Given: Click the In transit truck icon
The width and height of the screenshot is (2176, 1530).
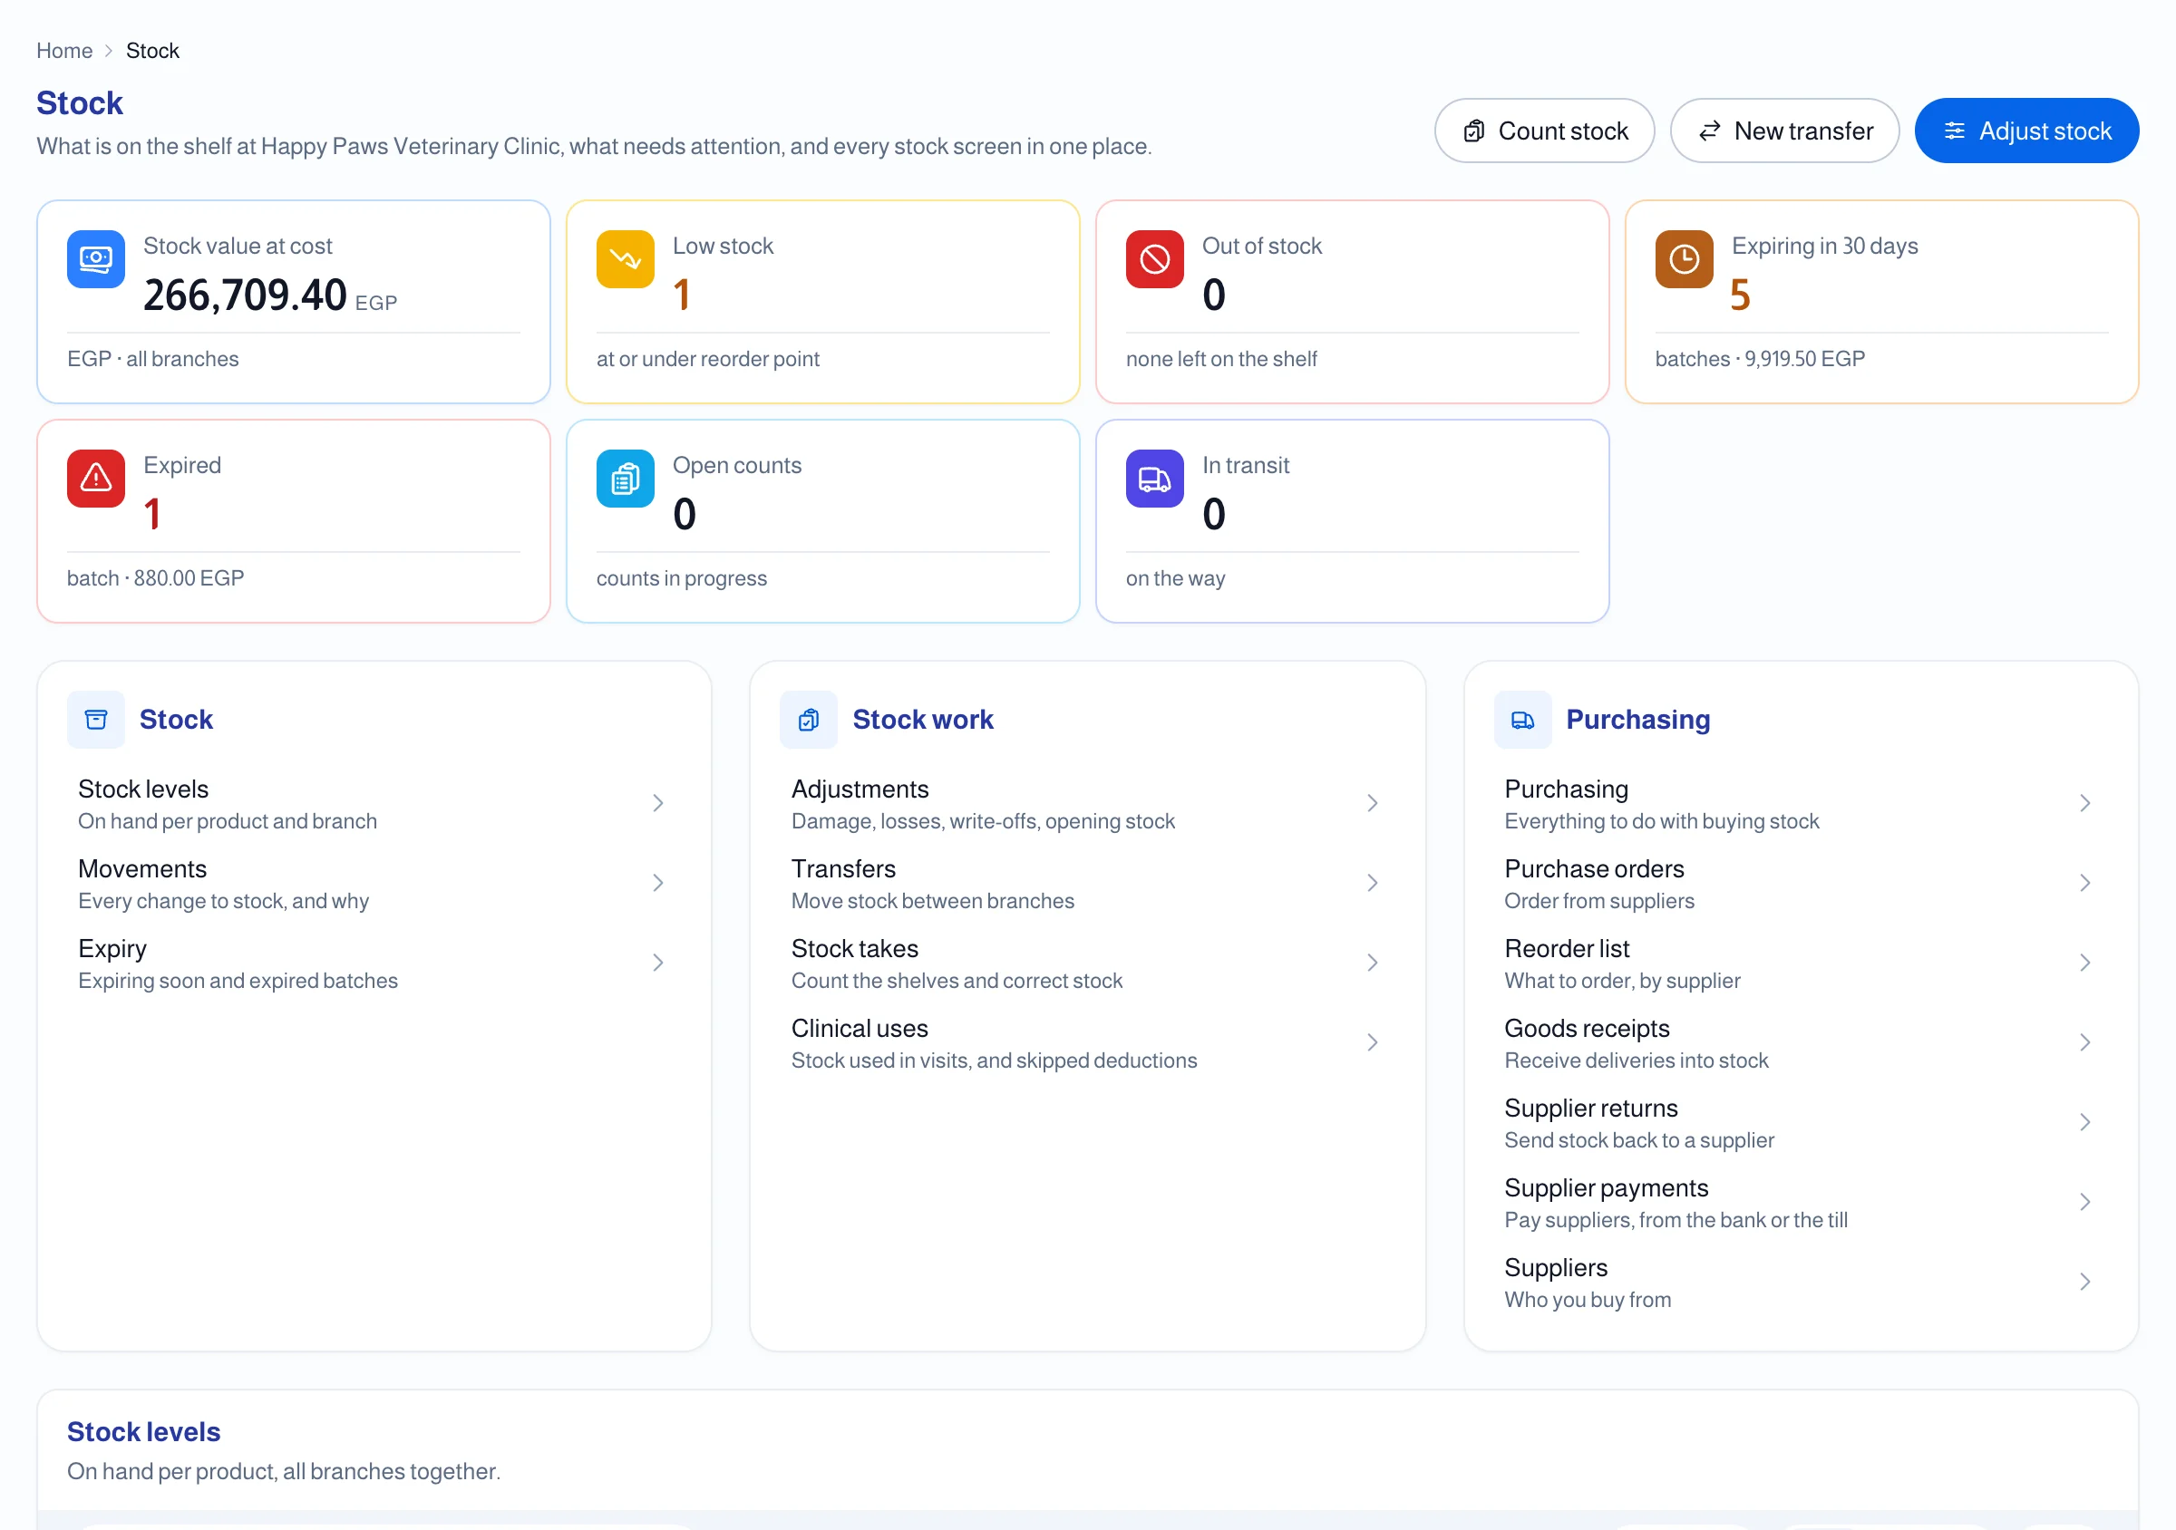Looking at the screenshot, I should coord(1154,479).
